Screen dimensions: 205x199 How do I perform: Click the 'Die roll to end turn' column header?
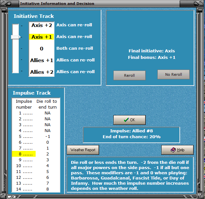(x=47, y=104)
